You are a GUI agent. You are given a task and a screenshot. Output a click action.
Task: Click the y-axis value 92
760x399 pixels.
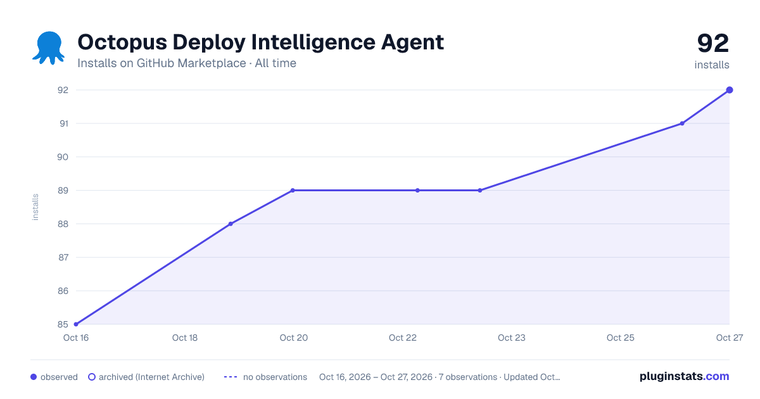[63, 90]
